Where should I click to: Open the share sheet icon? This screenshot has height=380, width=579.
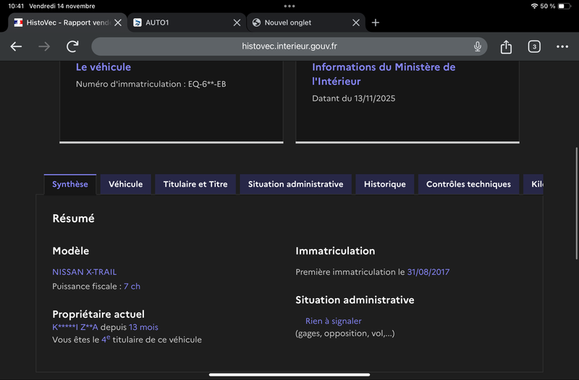(x=506, y=46)
